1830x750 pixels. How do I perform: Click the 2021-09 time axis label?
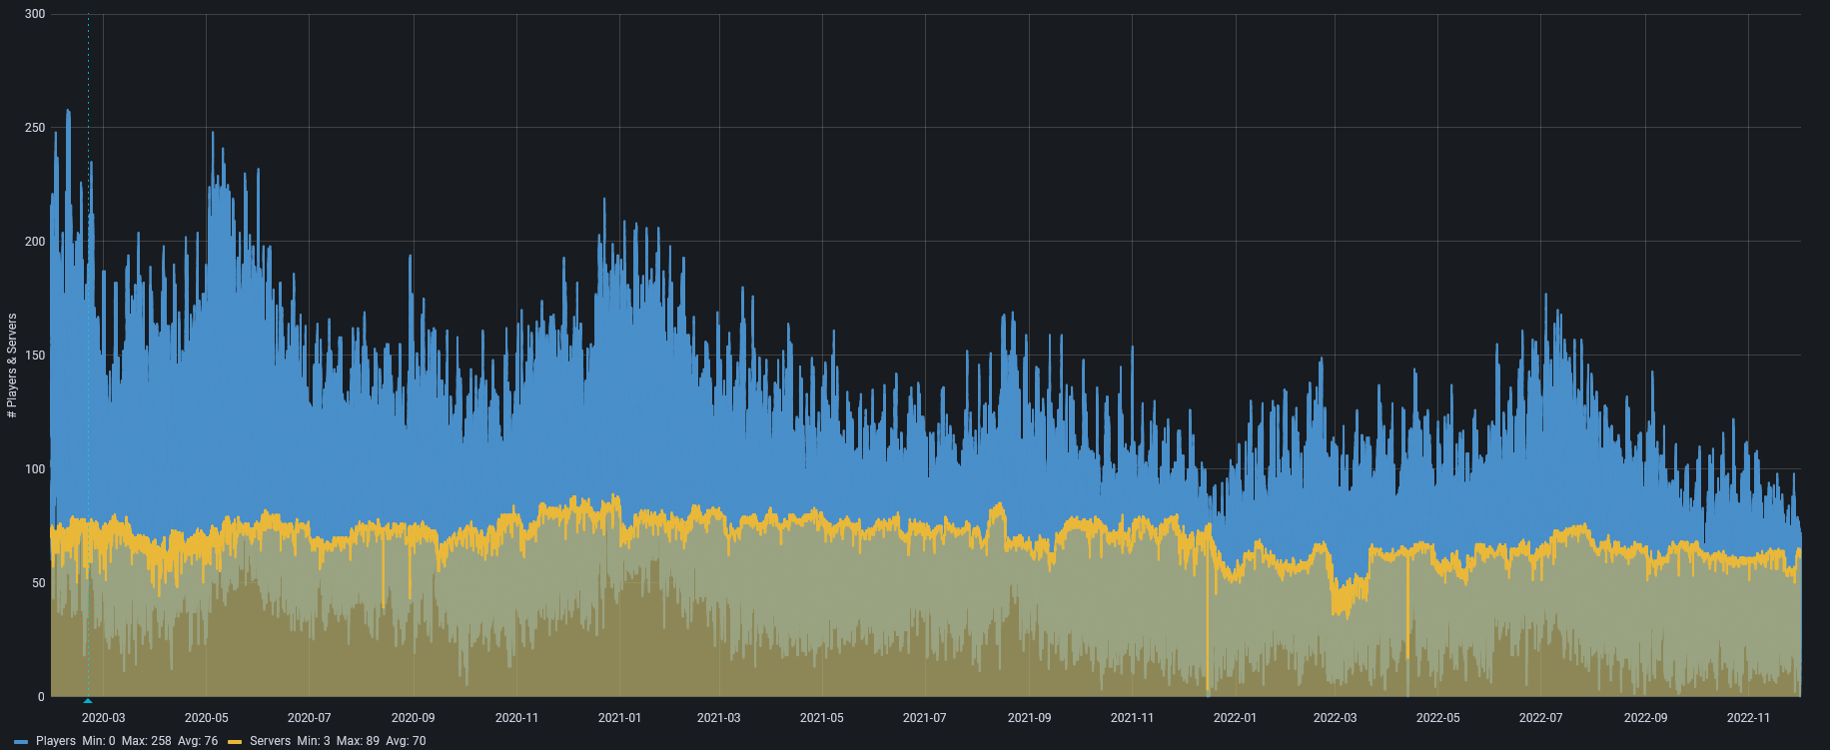1030,718
